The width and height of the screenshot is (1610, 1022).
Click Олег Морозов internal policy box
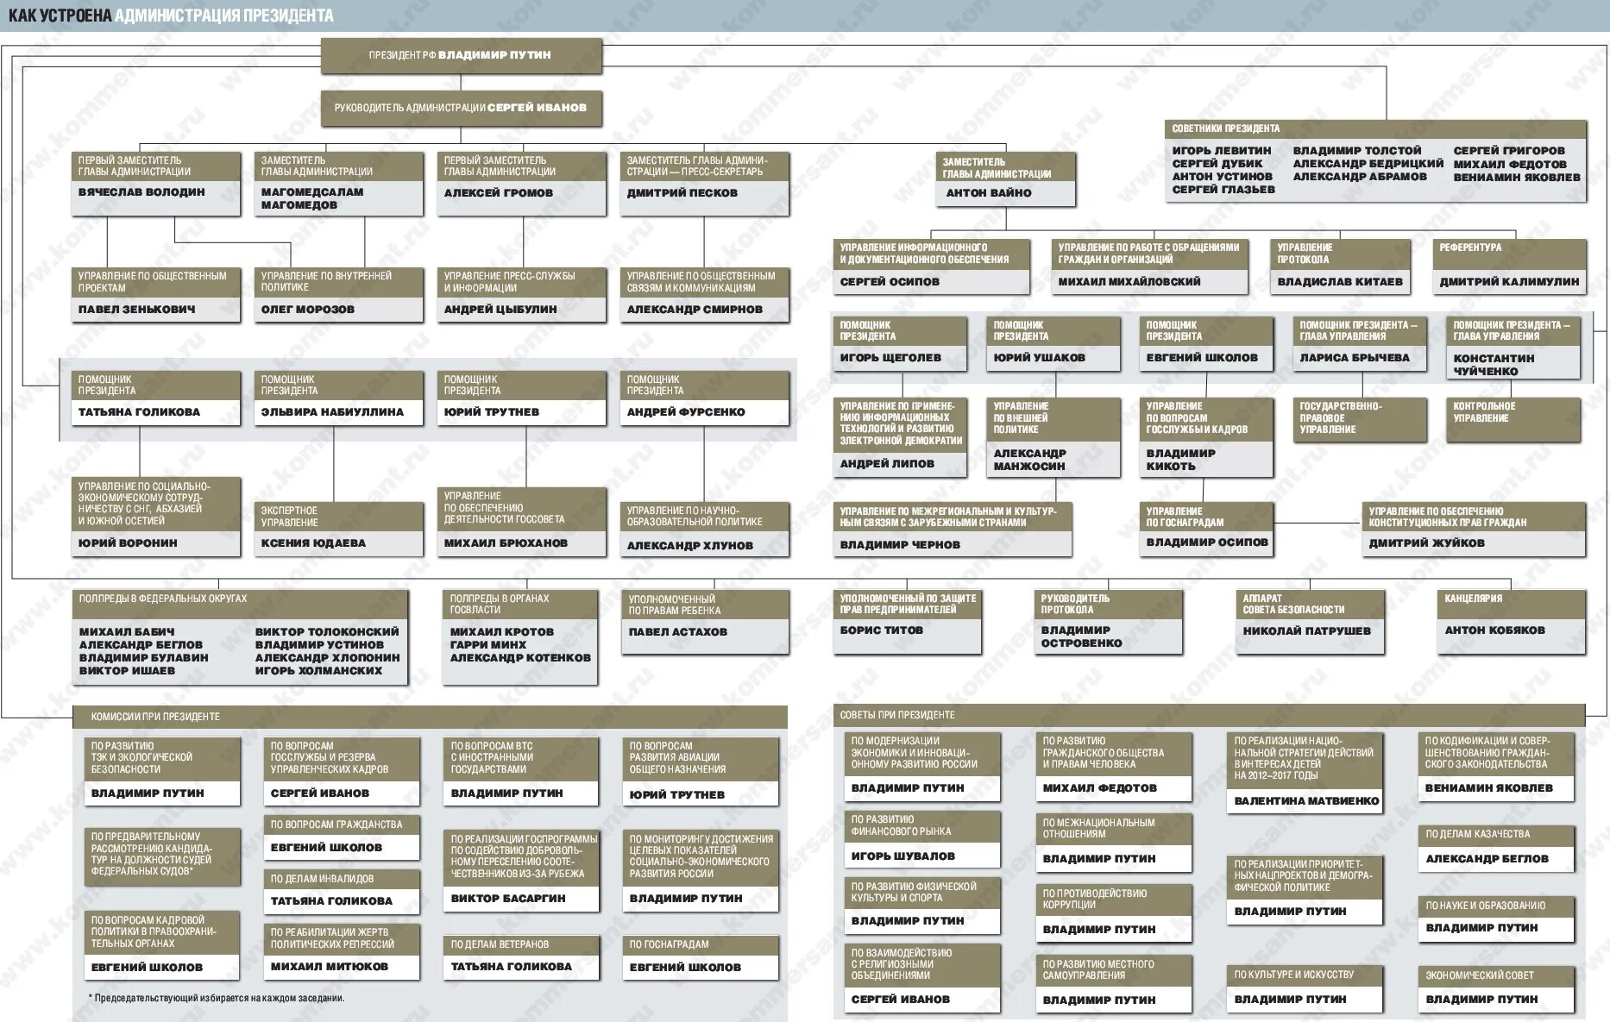[x=339, y=295]
